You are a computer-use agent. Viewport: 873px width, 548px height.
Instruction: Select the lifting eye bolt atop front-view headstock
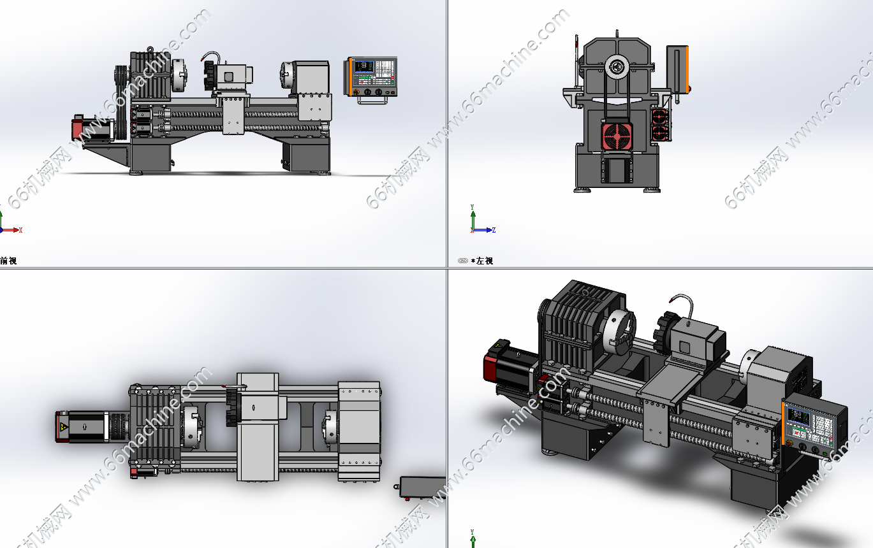tap(150, 49)
